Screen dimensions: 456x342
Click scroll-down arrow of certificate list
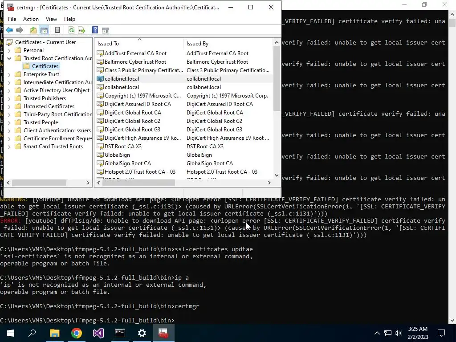(x=277, y=175)
